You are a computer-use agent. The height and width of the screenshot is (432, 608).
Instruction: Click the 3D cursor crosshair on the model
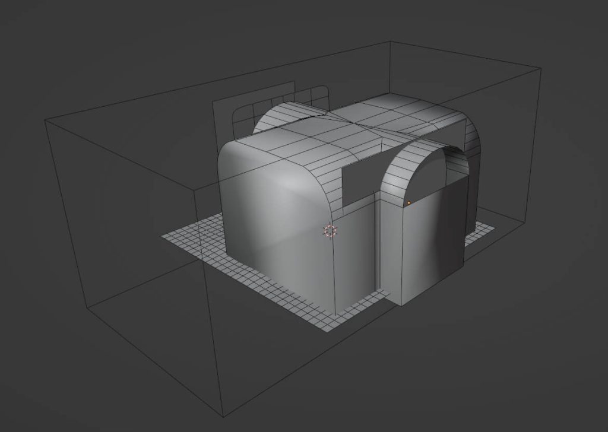point(330,231)
